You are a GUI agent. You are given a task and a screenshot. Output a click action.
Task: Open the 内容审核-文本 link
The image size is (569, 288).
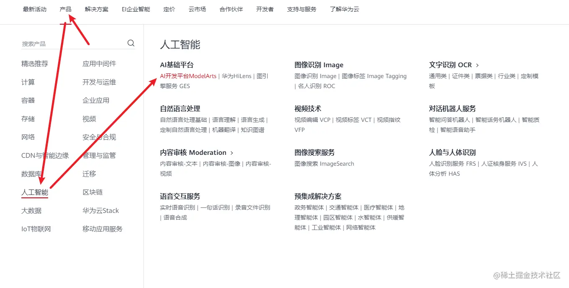[x=179, y=164]
